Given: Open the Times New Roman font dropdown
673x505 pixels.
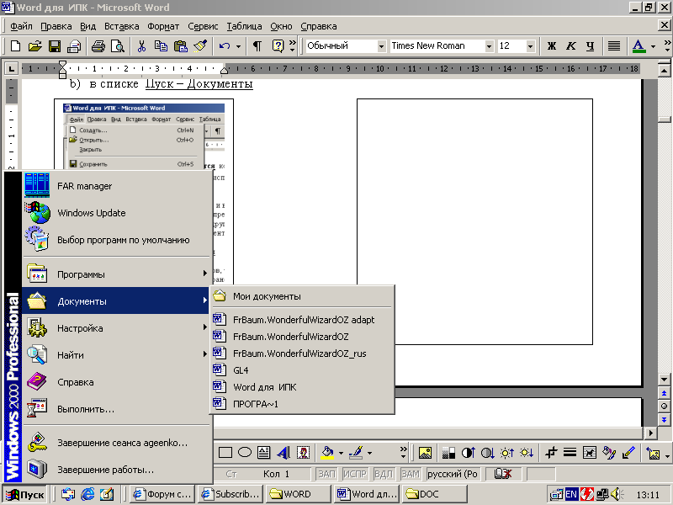Looking at the screenshot, I should click(x=489, y=46).
